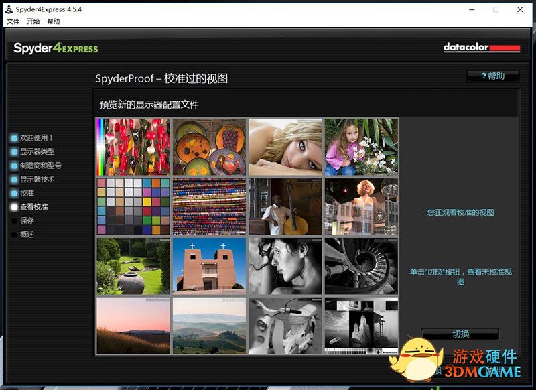Viewport: 536px width, 390px height.
Task: Open the green garden with urn thumbnail
Action: tap(133, 266)
